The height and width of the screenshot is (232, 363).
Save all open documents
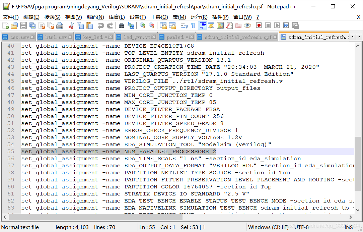32,25
